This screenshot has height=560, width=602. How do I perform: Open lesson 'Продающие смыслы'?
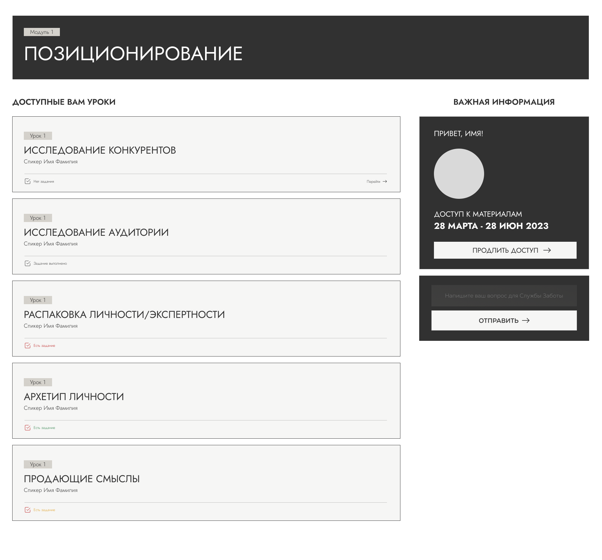pos(82,479)
